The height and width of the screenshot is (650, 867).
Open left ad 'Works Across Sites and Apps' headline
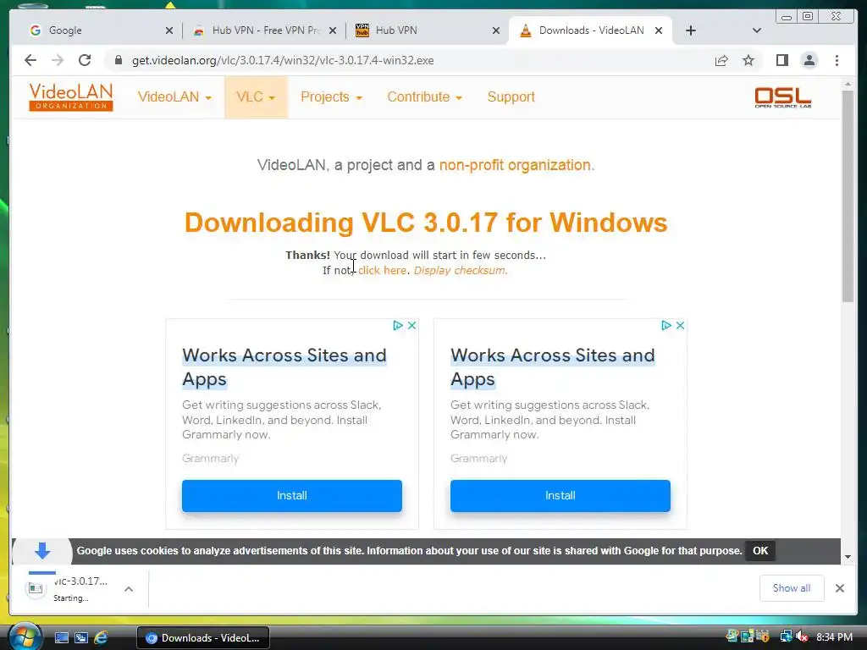284,367
